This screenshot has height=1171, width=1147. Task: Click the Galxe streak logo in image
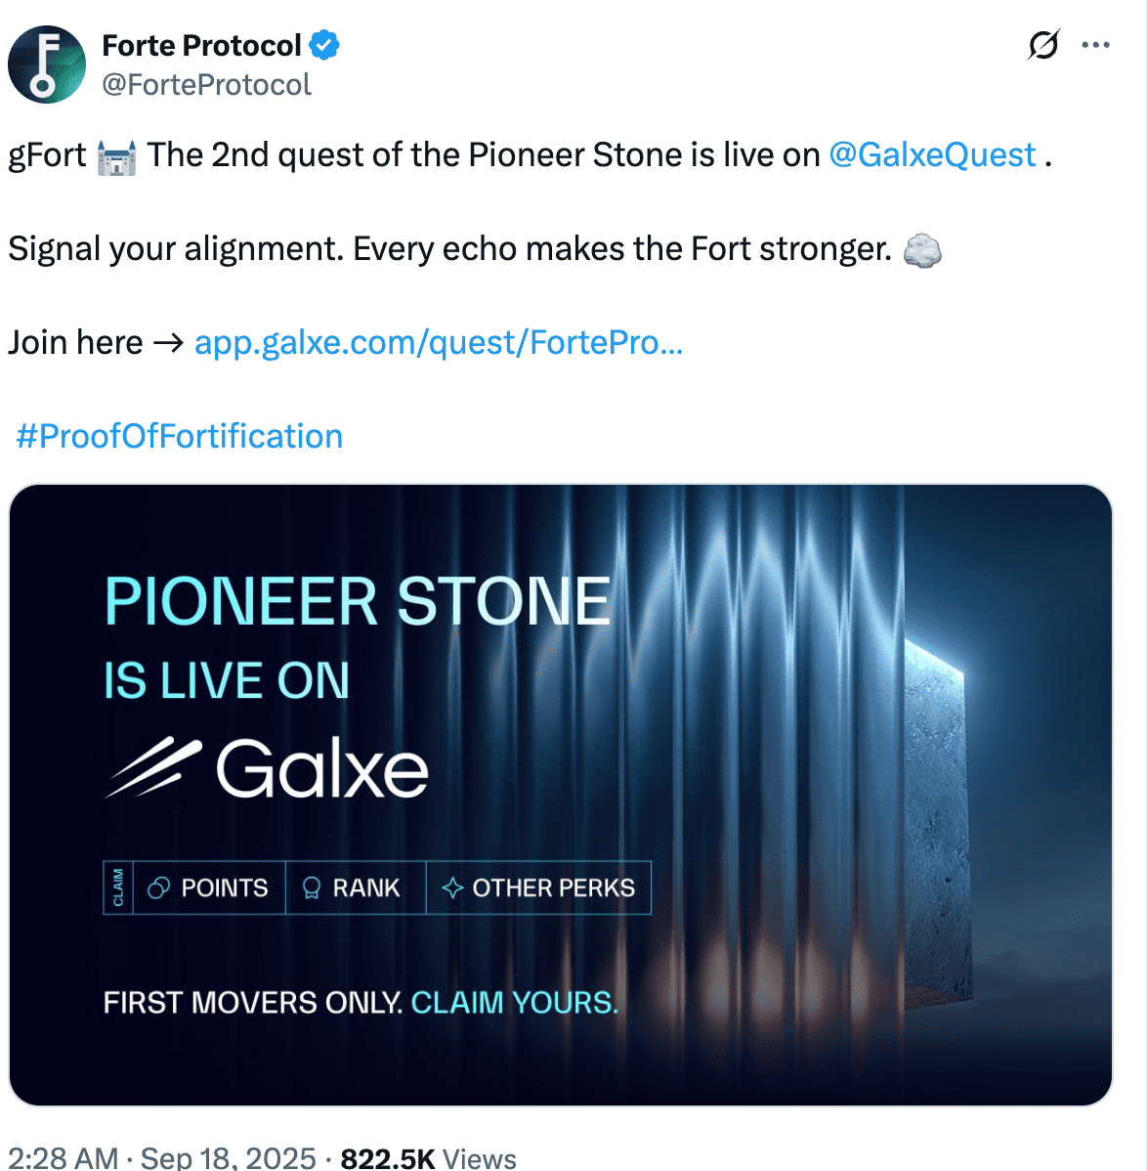pyautogui.click(x=153, y=768)
